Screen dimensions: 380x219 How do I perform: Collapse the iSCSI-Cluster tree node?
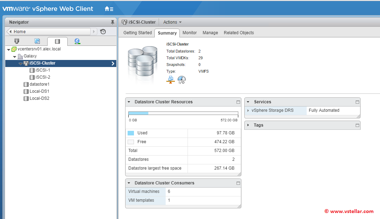tap(20, 63)
